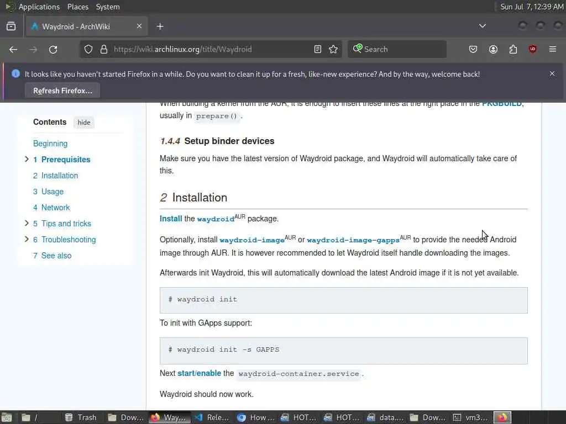Go to 6 Troubleshooting in contents

65,240
